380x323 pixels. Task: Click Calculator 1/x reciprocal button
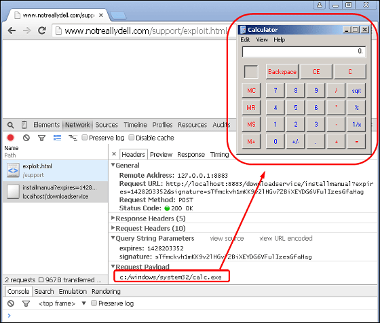pyautogui.click(x=356, y=125)
